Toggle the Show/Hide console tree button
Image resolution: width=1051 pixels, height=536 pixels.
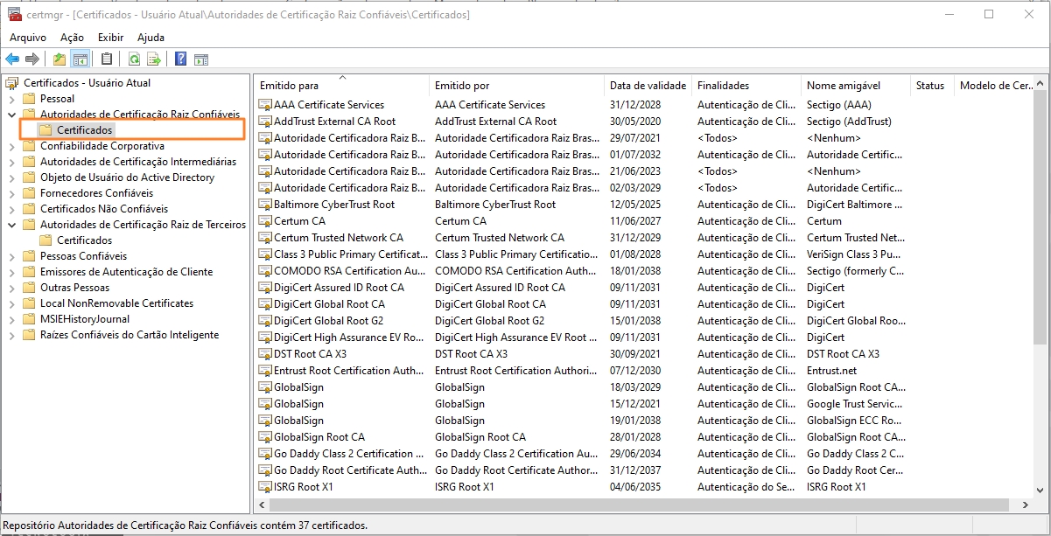tap(80, 59)
